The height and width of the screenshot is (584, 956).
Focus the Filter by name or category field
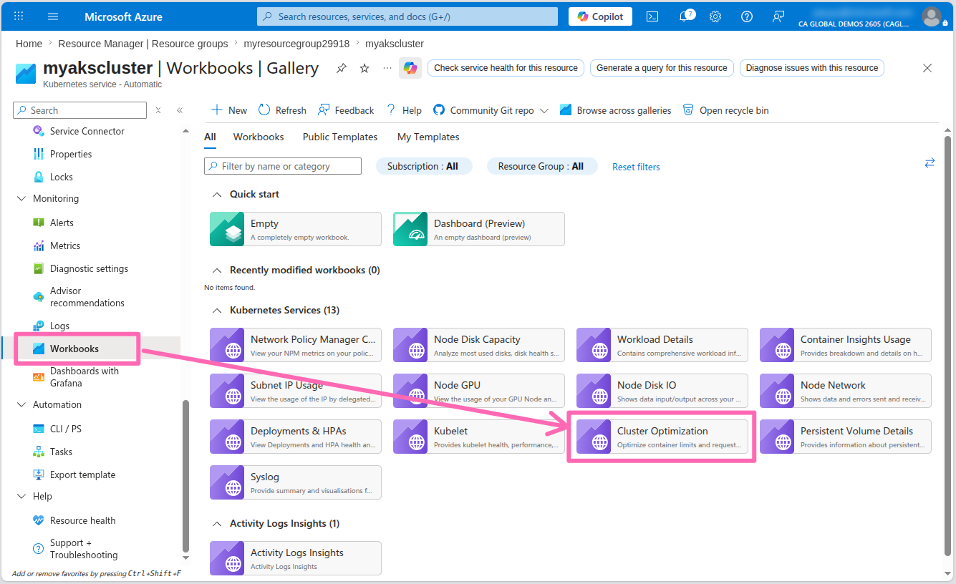pyautogui.click(x=283, y=166)
